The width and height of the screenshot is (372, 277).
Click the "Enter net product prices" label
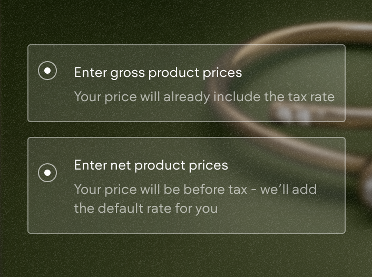click(151, 165)
